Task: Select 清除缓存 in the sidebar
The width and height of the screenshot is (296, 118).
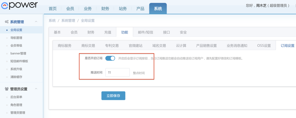Action: [16, 77]
